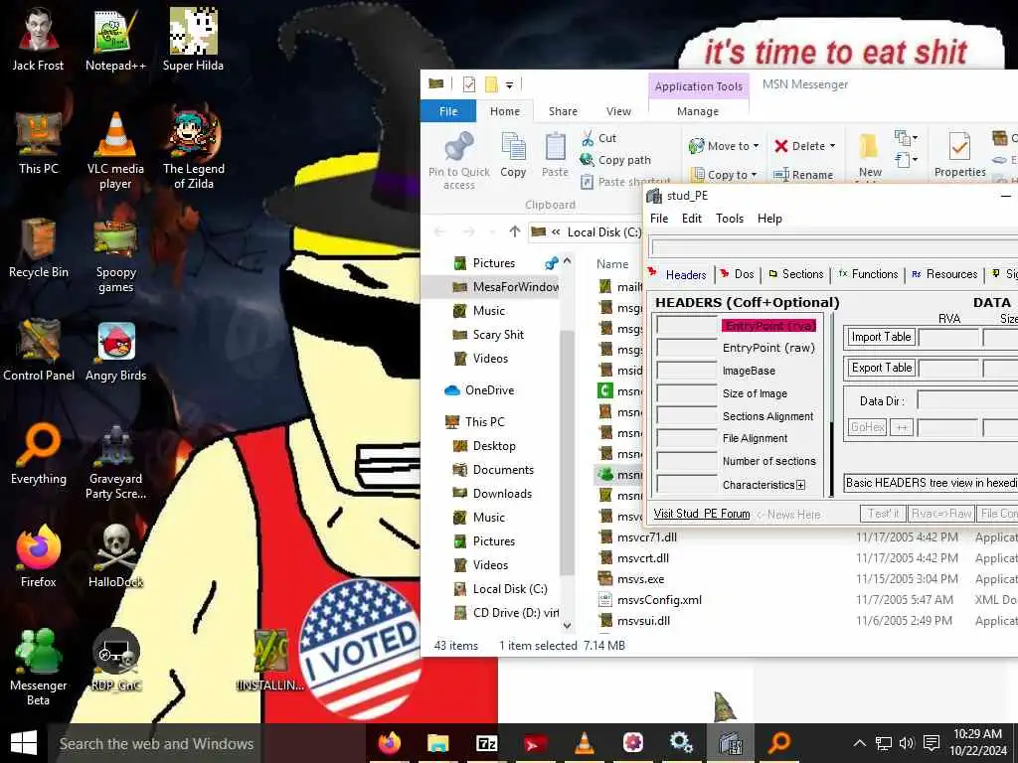Show hidden tray icons chevron

(x=860, y=743)
